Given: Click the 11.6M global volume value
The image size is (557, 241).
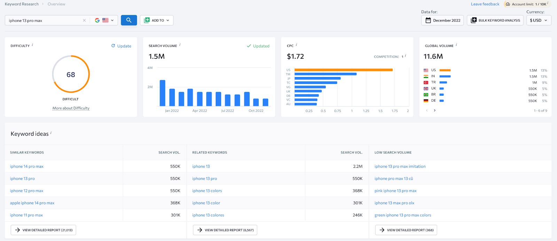Looking at the screenshot, I should pos(433,56).
